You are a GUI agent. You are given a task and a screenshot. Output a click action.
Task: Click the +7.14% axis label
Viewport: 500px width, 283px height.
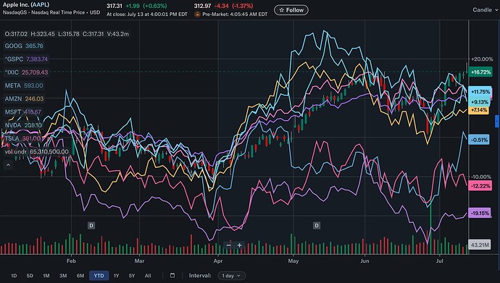click(x=479, y=110)
